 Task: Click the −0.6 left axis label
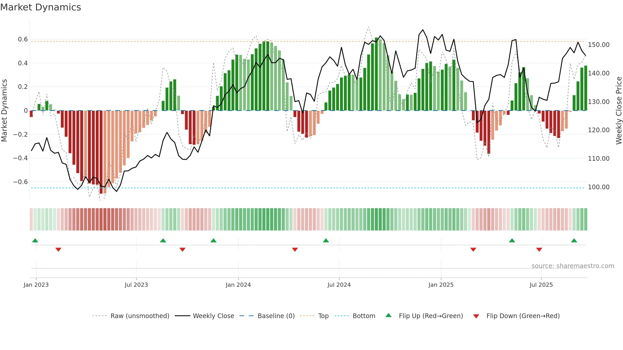[x=21, y=182]
